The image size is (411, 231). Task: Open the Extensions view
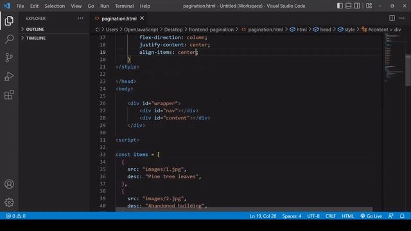pos(9,95)
